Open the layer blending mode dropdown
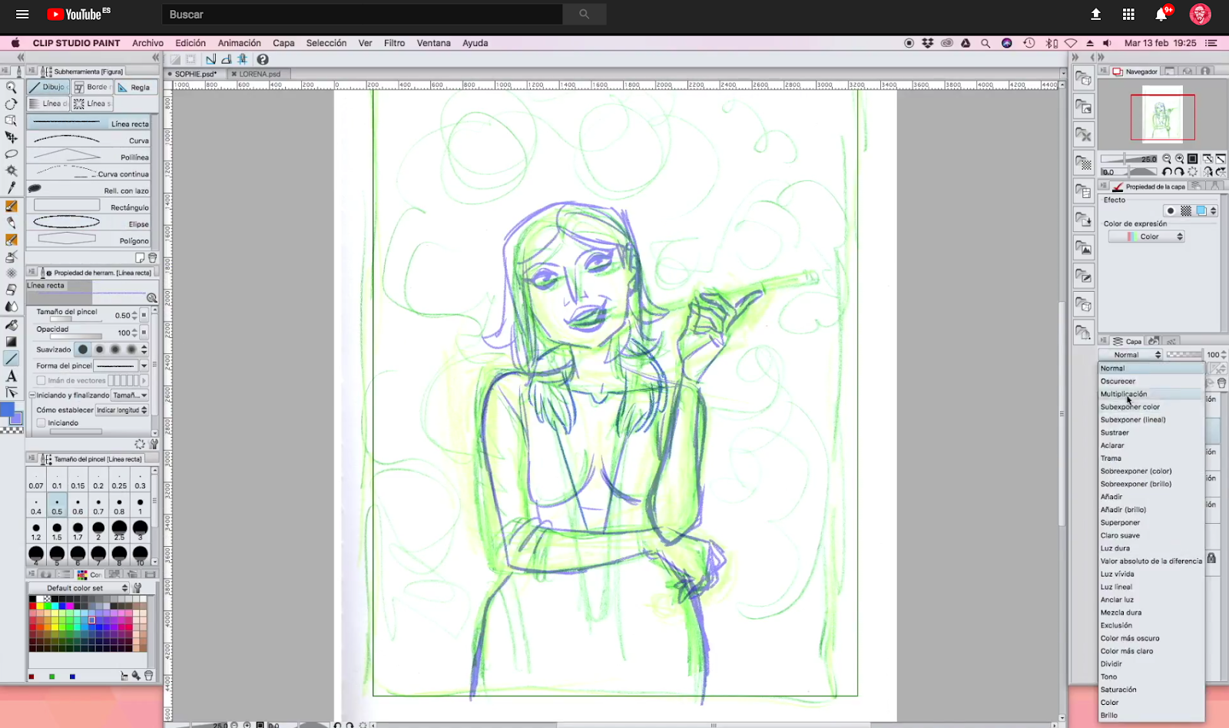Screen dimensions: 1229x728 pyautogui.click(x=1130, y=355)
